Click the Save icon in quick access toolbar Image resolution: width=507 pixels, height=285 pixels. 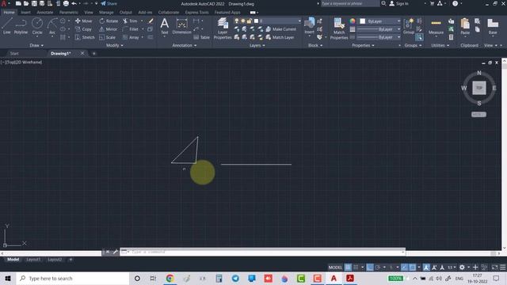pyautogui.click(x=34, y=3)
